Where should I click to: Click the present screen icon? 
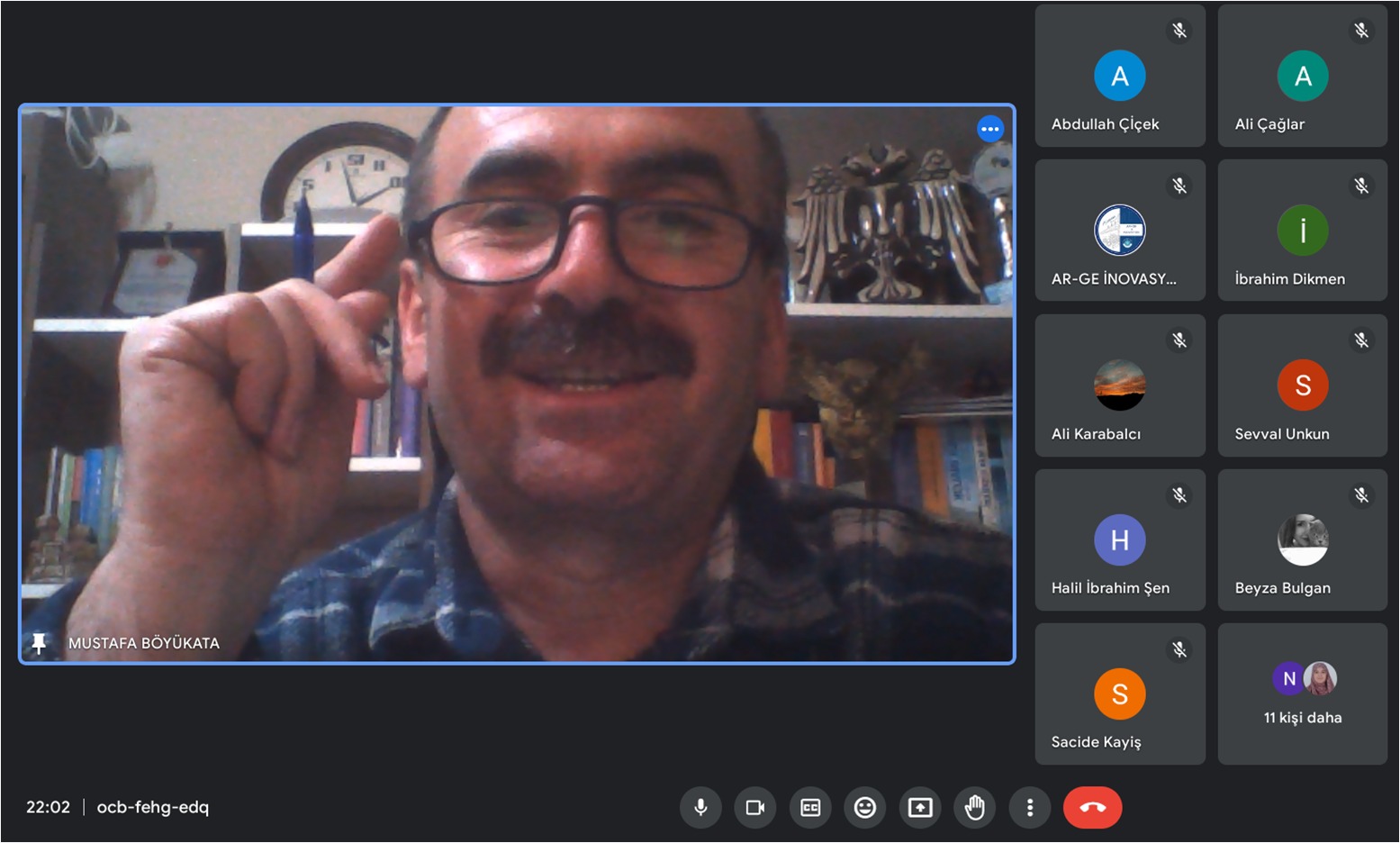click(x=920, y=808)
